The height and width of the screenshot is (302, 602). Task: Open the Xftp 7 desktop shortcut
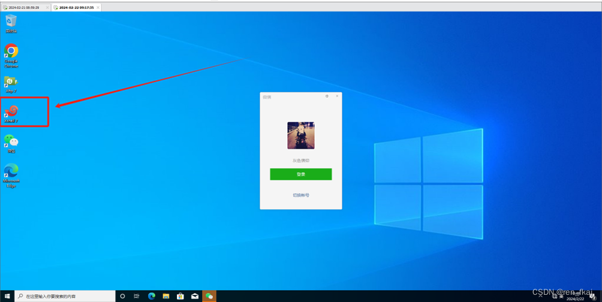click(11, 84)
